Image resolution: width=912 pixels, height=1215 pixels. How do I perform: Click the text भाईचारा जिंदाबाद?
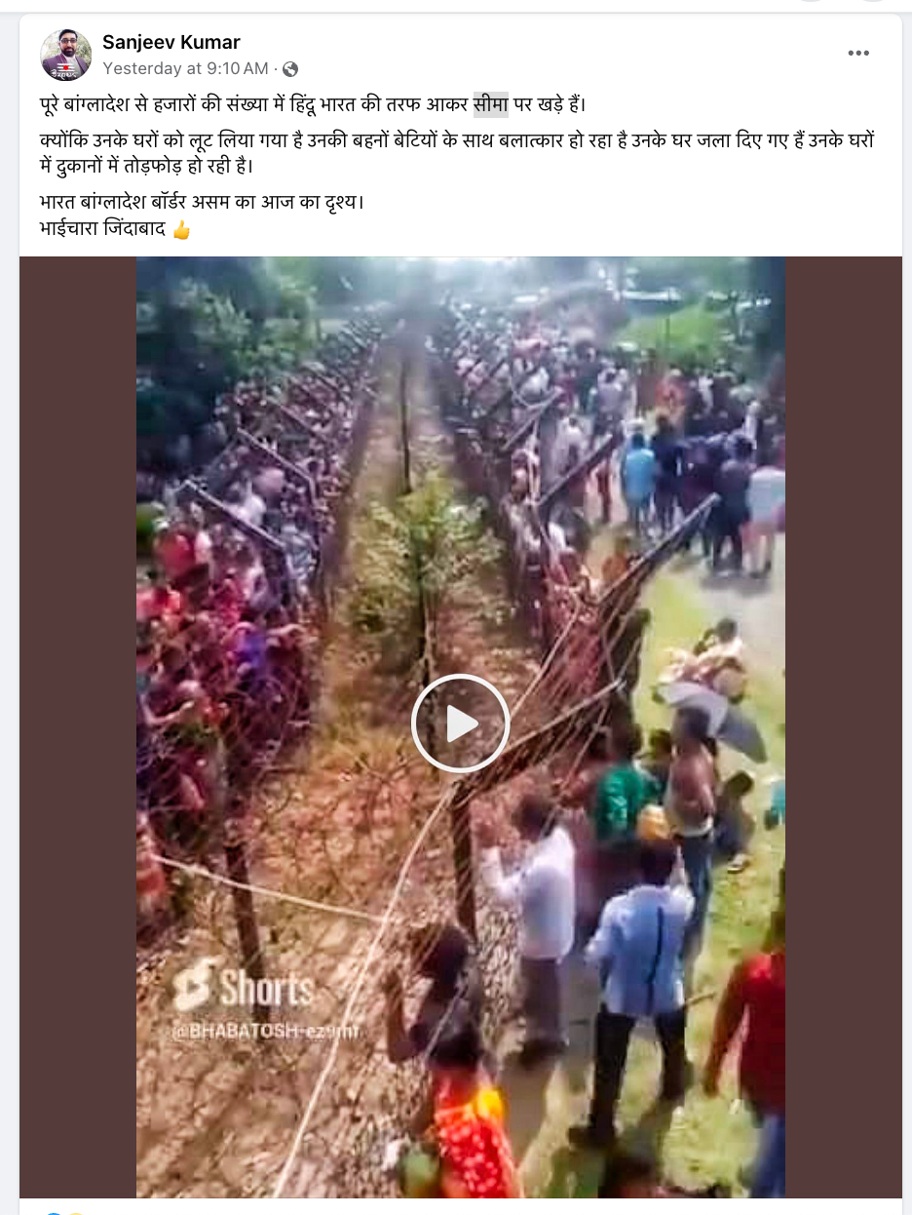point(103,230)
